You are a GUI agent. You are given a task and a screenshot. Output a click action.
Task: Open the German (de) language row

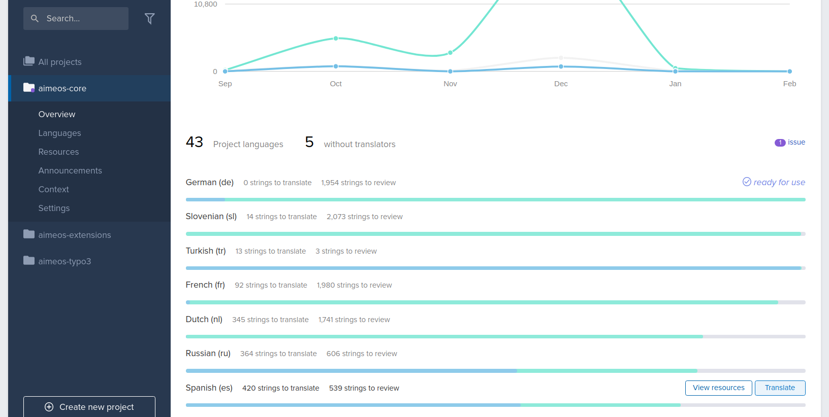click(x=209, y=182)
